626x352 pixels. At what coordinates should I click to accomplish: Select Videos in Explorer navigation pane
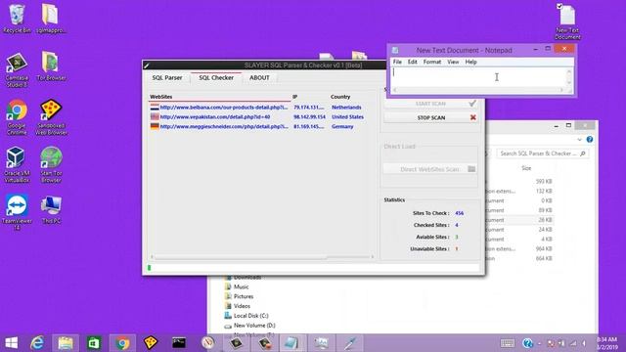click(x=242, y=306)
